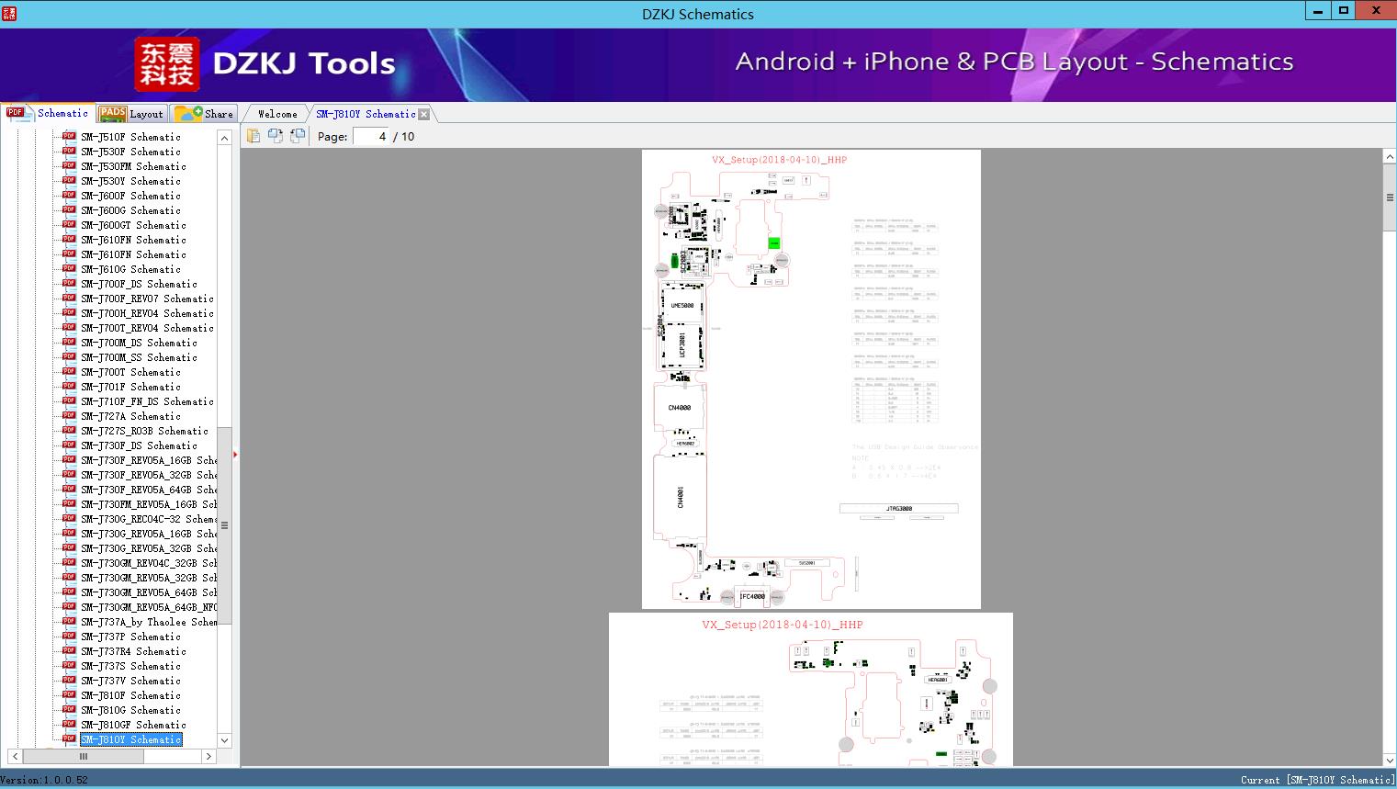Image resolution: width=1397 pixels, height=789 pixels.
Task: Click the tree horizontal scroll-right arrow
Action: tap(208, 757)
